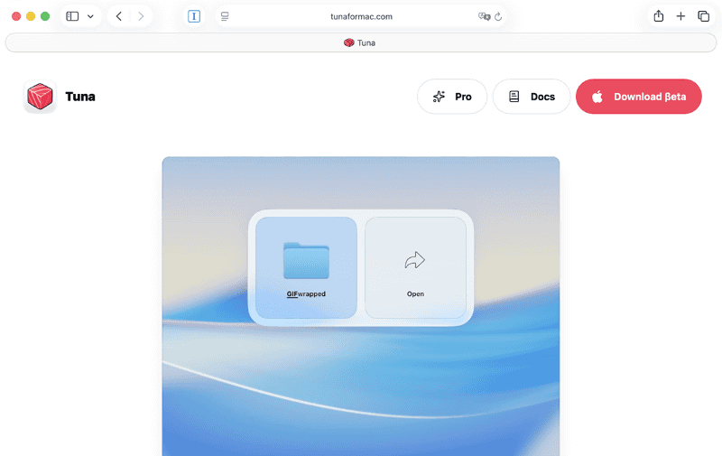
Task: Click the Open action arrow tile
Action: coord(415,267)
